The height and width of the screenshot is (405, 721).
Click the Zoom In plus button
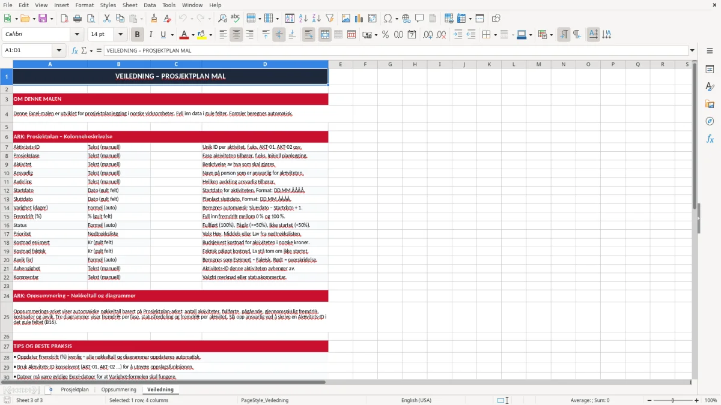(x=697, y=400)
